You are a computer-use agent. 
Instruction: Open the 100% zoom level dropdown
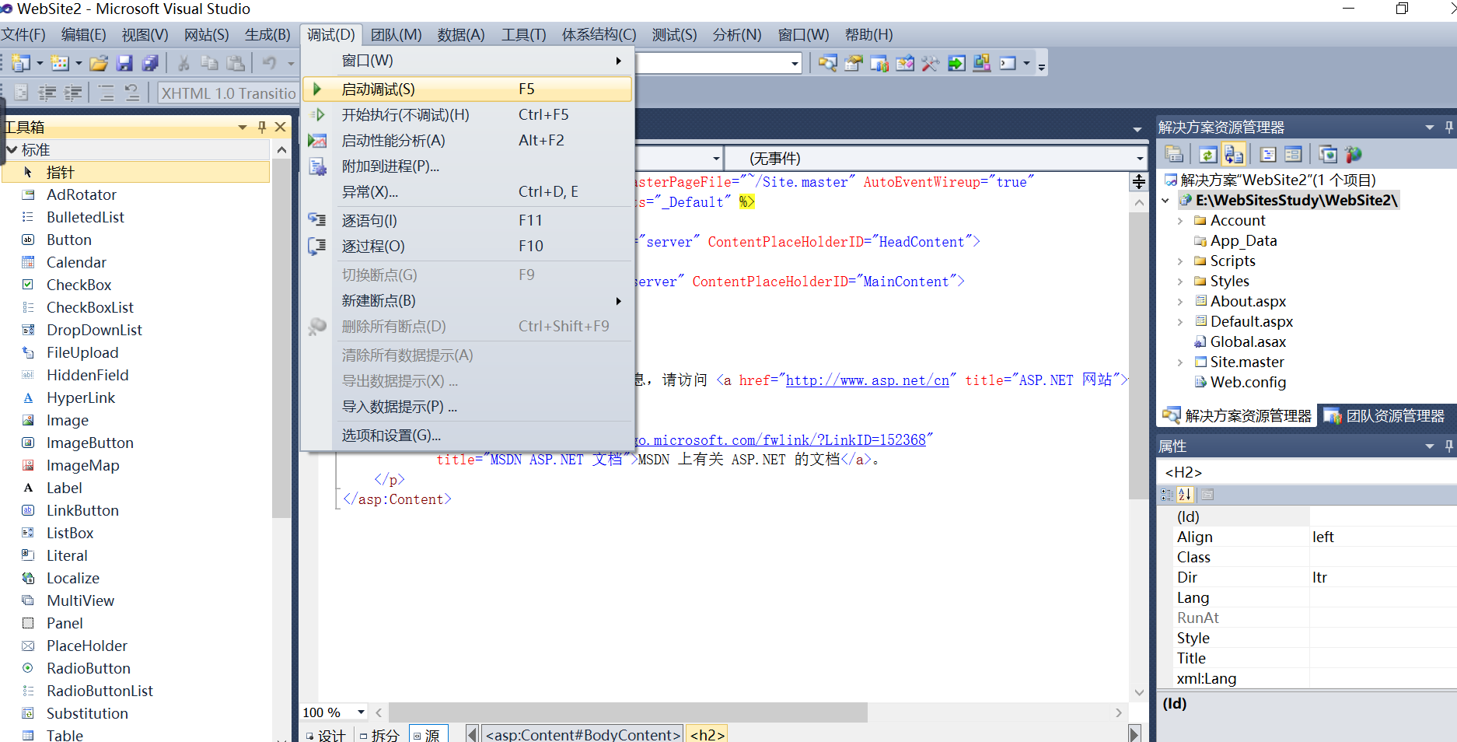pyautogui.click(x=361, y=712)
